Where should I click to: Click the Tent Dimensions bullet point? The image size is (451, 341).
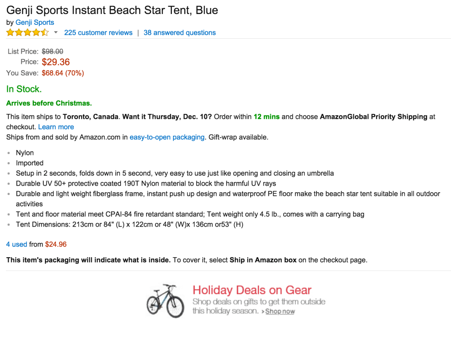pyautogui.click(x=129, y=224)
